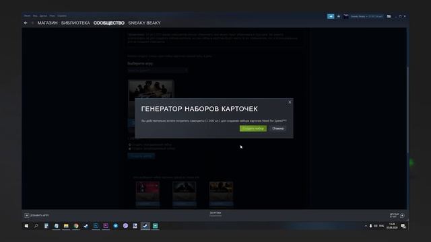Open the game selection dropdown under Выберите игру
This screenshot has width=431, height=242.
click(158, 70)
